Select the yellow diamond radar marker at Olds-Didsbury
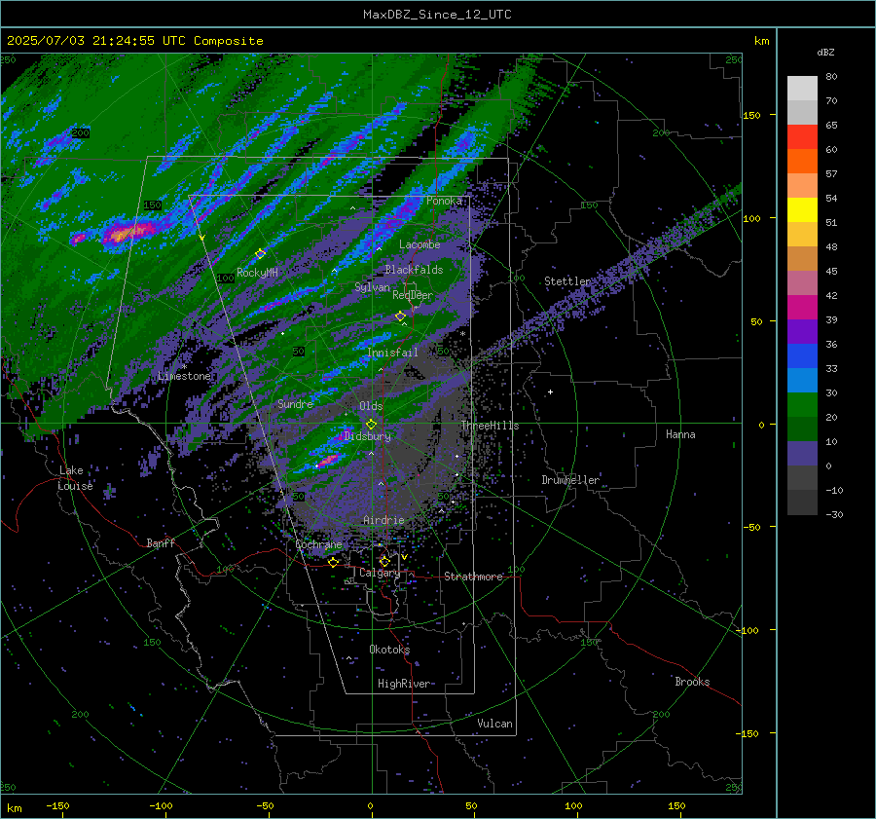This screenshot has width=876, height=819. [x=371, y=425]
